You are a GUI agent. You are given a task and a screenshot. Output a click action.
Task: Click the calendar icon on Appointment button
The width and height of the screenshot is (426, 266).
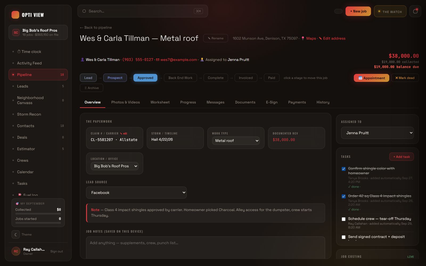point(360,78)
